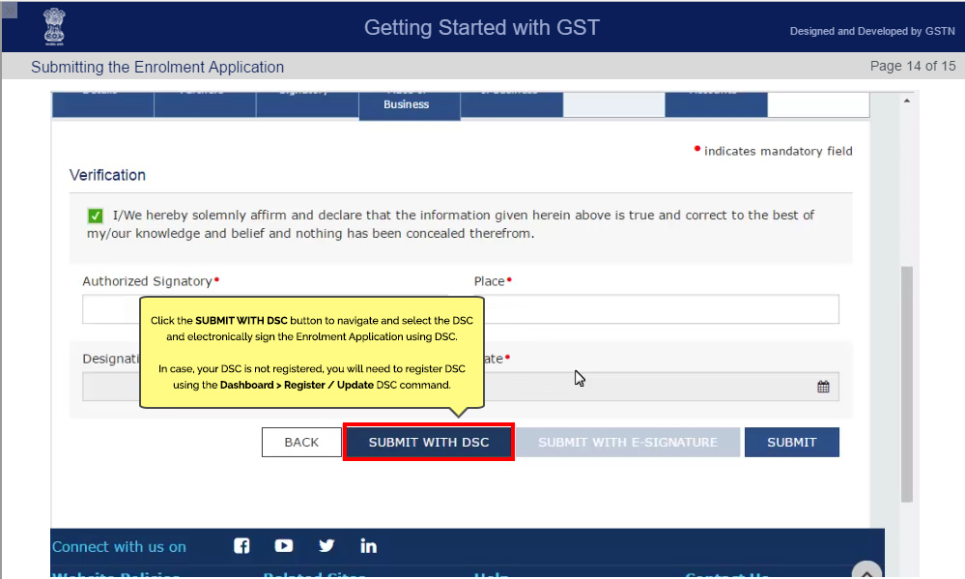The height and width of the screenshot is (579, 965).
Task: Click the Twitter bird icon
Action: coord(326,546)
